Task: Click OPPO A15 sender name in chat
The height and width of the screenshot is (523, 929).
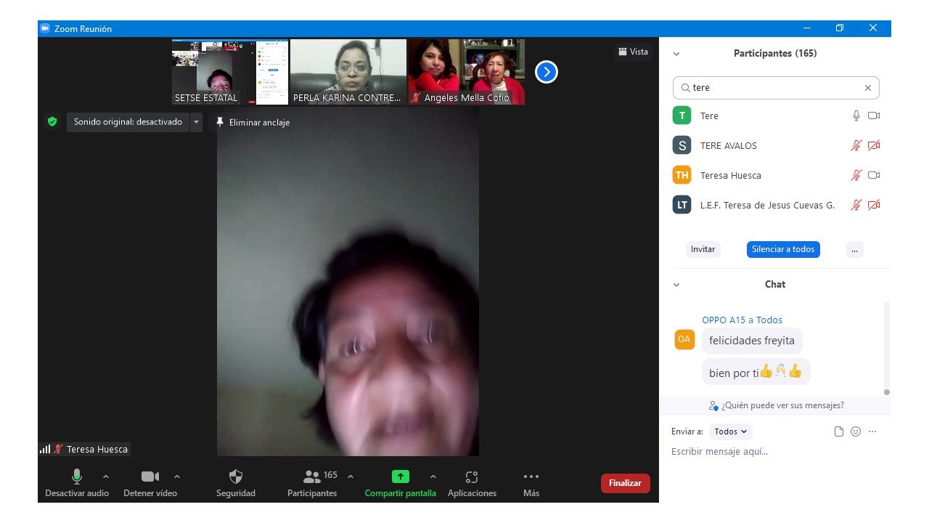Action: [723, 320]
